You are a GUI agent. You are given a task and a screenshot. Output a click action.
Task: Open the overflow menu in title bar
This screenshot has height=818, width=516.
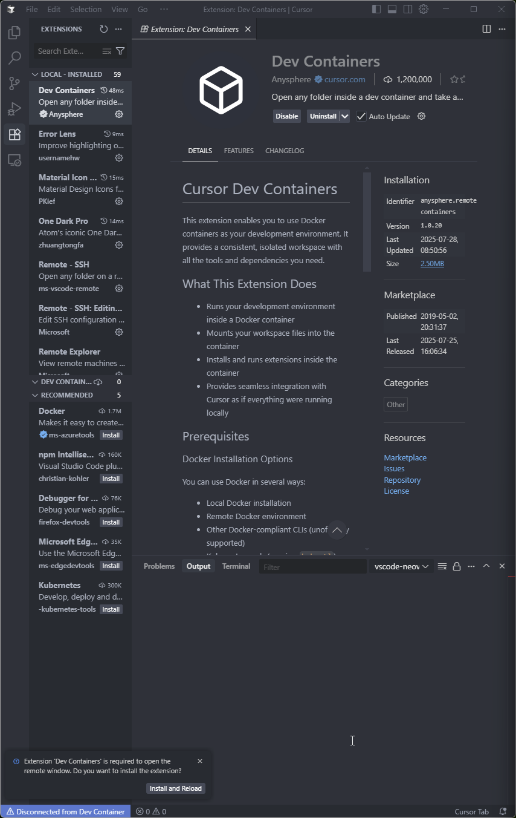coord(164,9)
